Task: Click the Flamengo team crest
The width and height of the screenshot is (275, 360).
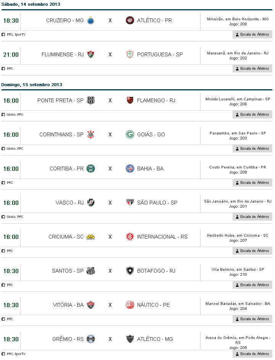Action: point(130,100)
